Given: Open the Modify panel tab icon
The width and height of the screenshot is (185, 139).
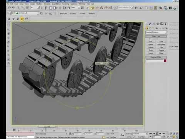Looking at the screenshot, I should pyautogui.click(x=150, y=24).
